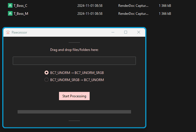Select the T_Boss_C file name
The width and height of the screenshot is (196, 132).
pos(20,5)
